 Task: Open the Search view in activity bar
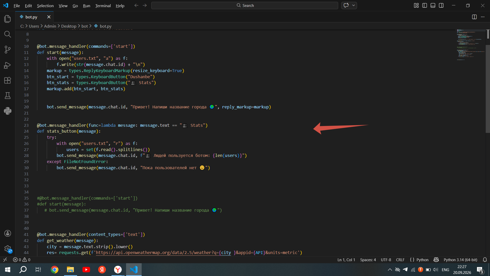pyautogui.click(x=8, y=34)
